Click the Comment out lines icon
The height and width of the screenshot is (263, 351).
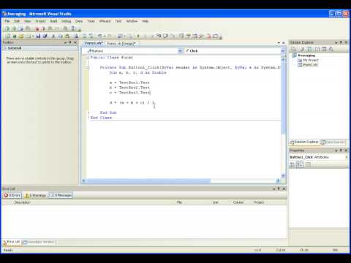coord(84,36)
